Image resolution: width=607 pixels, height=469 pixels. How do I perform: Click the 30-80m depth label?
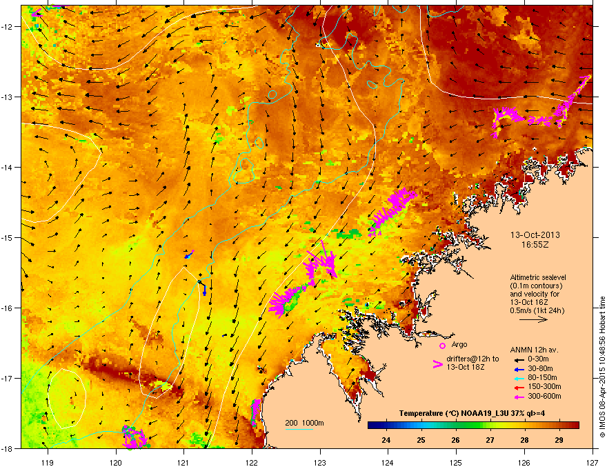click(540, 368)
